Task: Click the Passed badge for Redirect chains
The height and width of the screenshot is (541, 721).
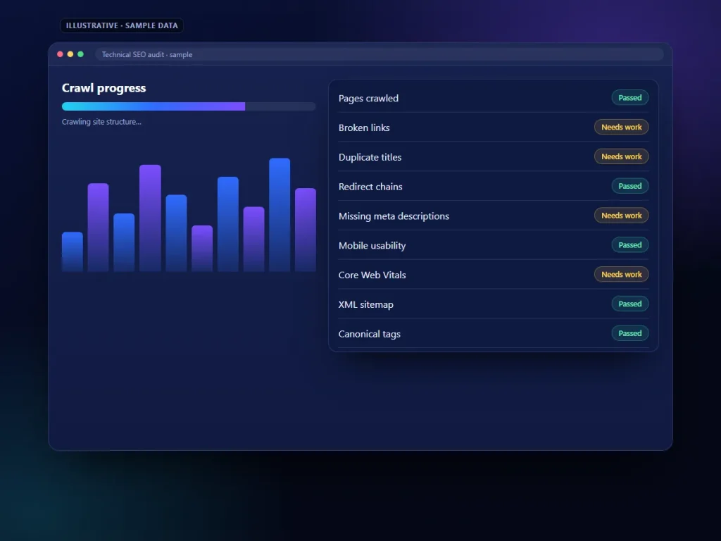Action: click(x=630, y=186)
